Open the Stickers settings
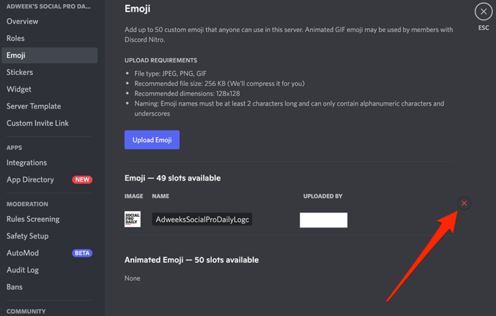Screen dimensions: 496x316 (x=20, y=72)
